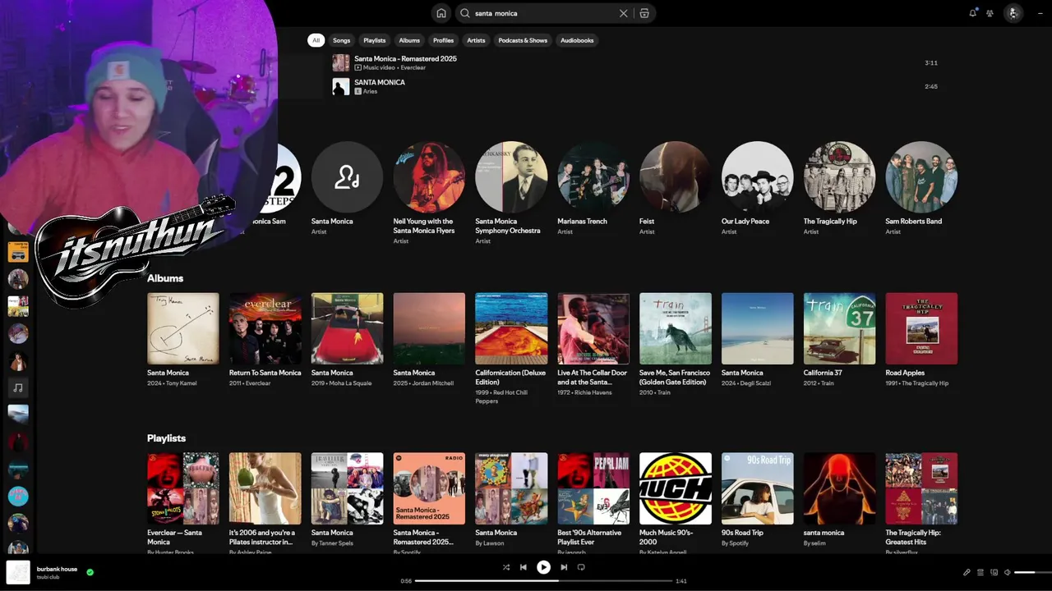1052x591 pixels.
Task: Open the music note item in library sidebar
Action: [x=18, y=387]
